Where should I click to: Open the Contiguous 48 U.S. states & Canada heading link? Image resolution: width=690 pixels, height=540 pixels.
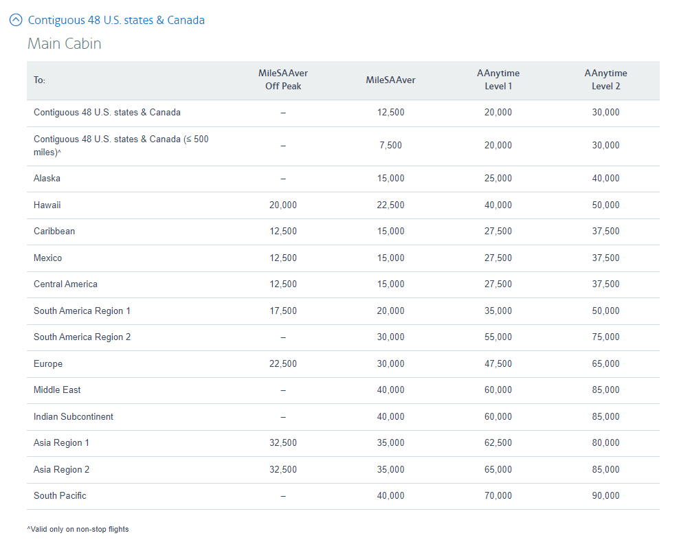[116, 20]
